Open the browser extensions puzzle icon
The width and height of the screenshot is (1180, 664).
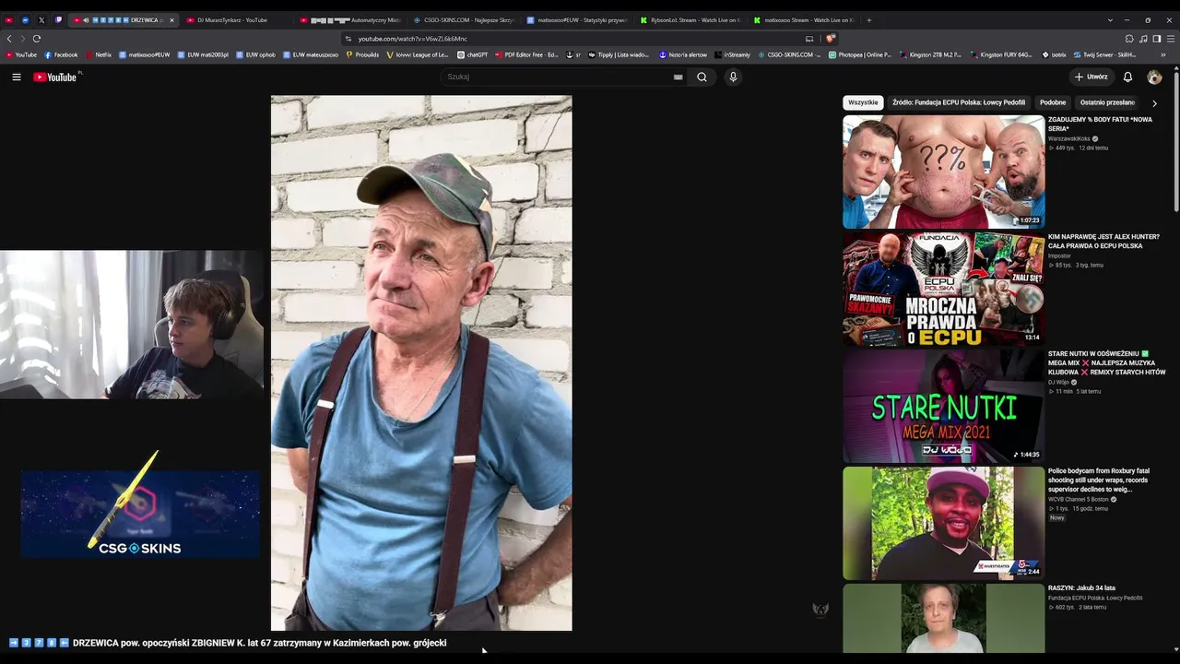pyautogui.click(x=1129, y=39)
